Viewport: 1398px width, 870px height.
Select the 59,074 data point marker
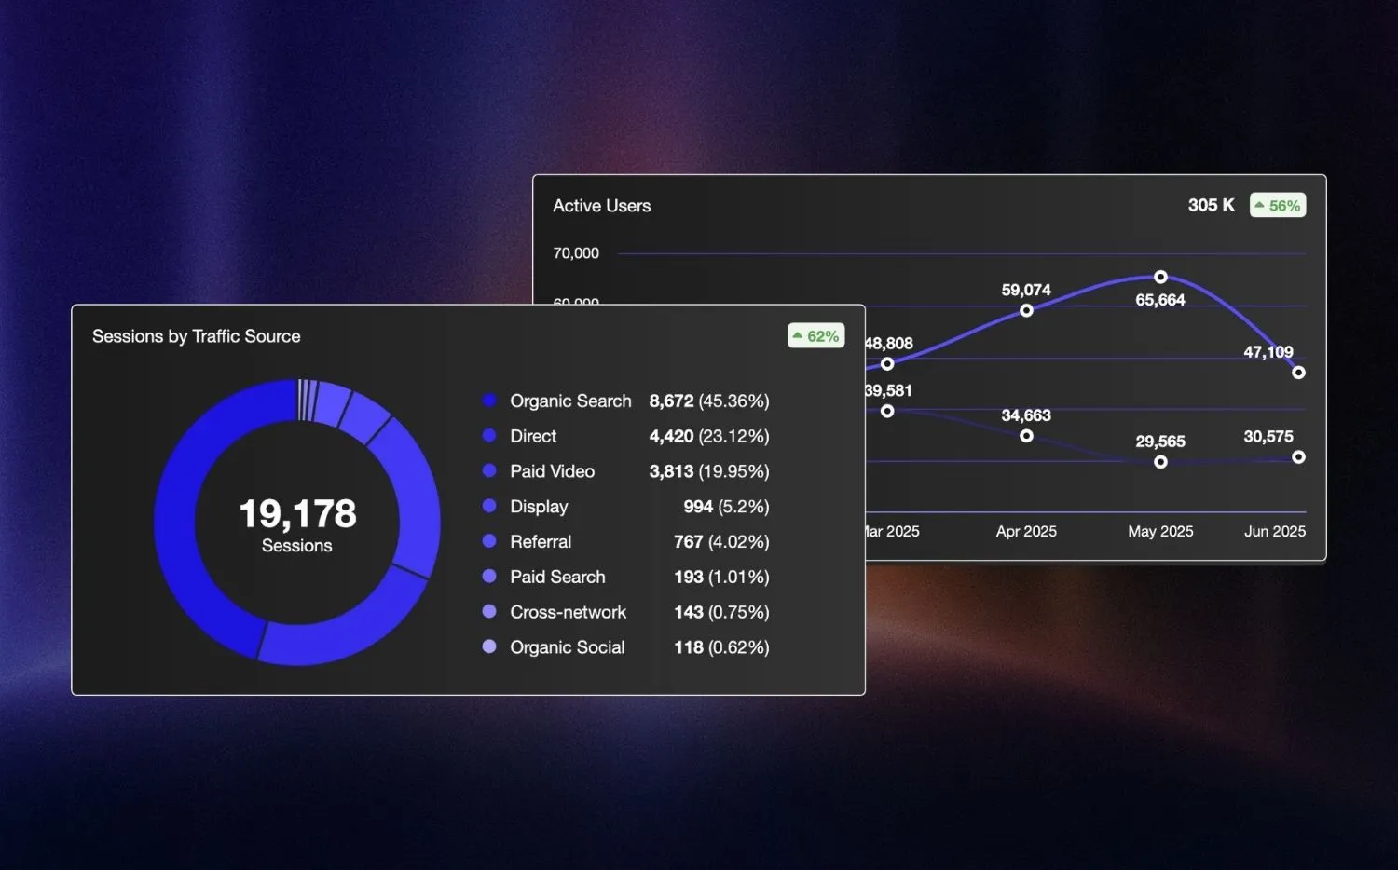tap(1026, 310)
